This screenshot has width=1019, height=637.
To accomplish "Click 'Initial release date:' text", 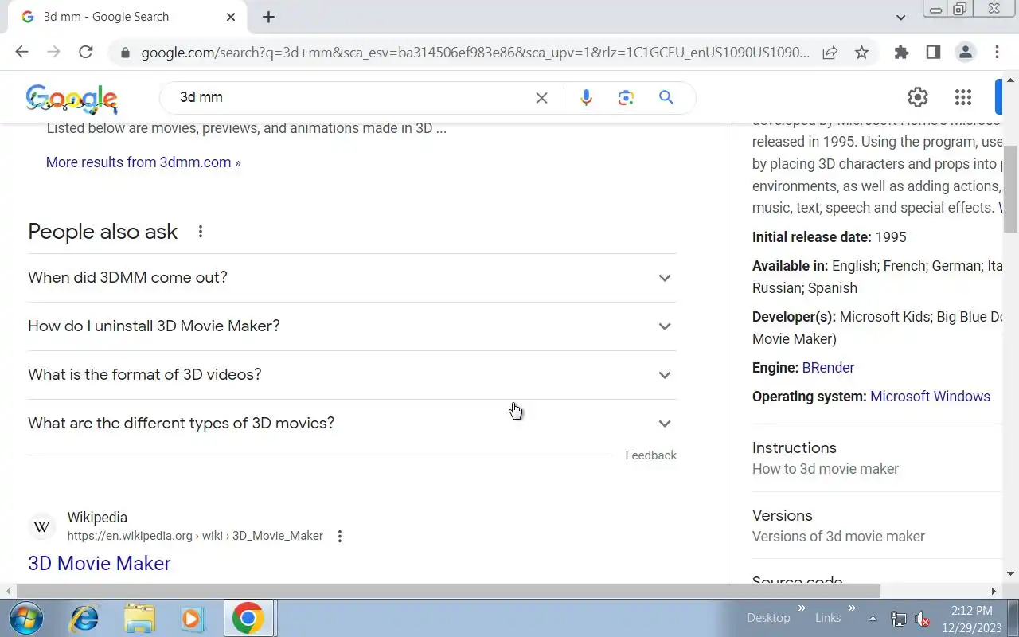I will pos(812,237).
